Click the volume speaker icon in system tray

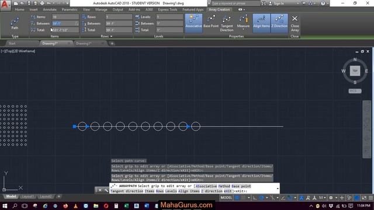click(324, 206)
